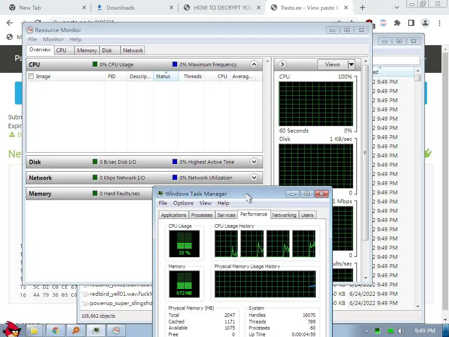Image resolution: width=449 pixels, height=337 pixels.
Task: Switch to Task Manager Services tab
Action: point(226,215)
